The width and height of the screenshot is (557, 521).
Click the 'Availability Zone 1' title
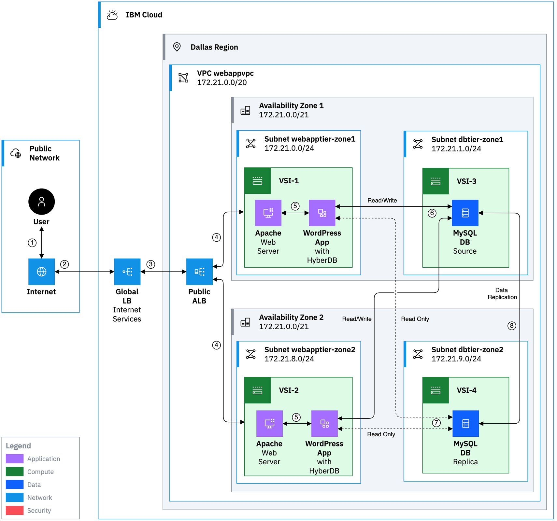pos(291,106)
